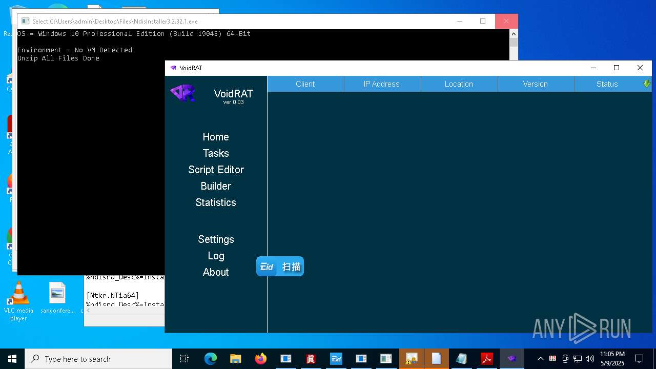Open the Windows Start menu

[x=12, y=359]
